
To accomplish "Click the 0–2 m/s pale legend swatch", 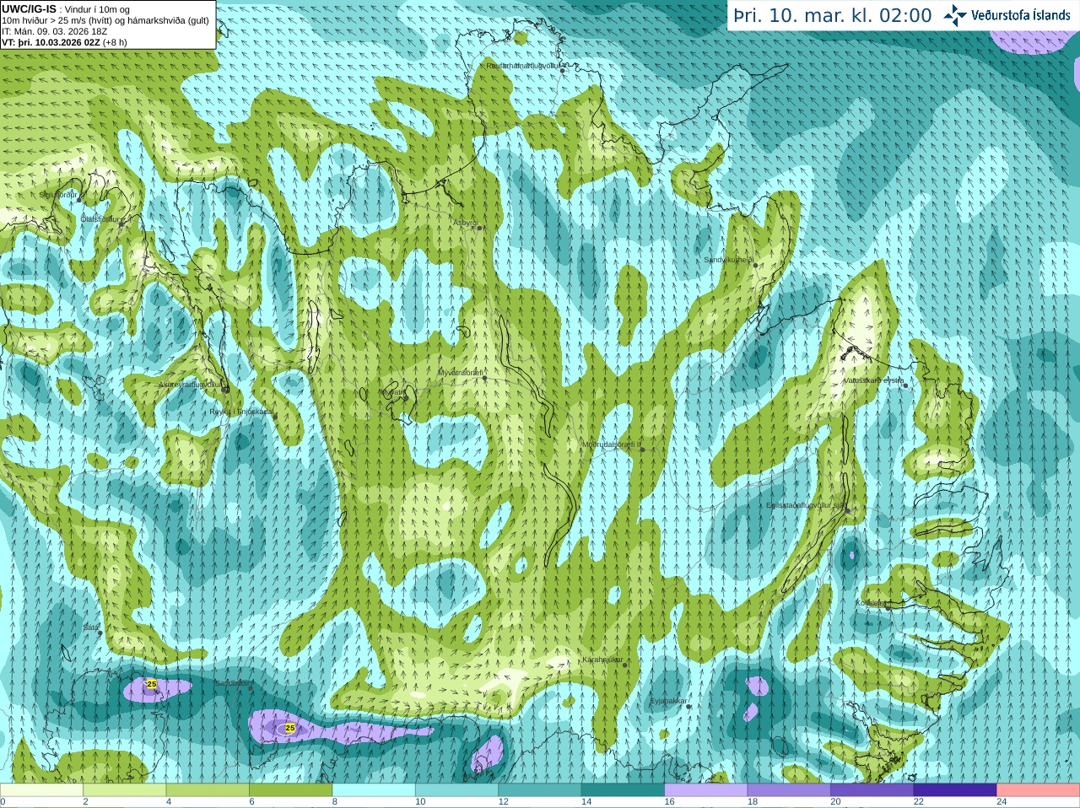I will pyautogui.click(x=41, y=790).
